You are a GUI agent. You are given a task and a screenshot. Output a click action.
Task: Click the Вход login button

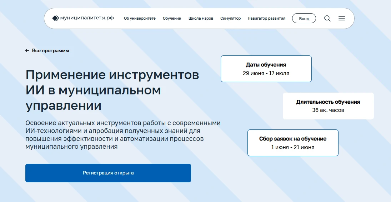coord(304,19)
